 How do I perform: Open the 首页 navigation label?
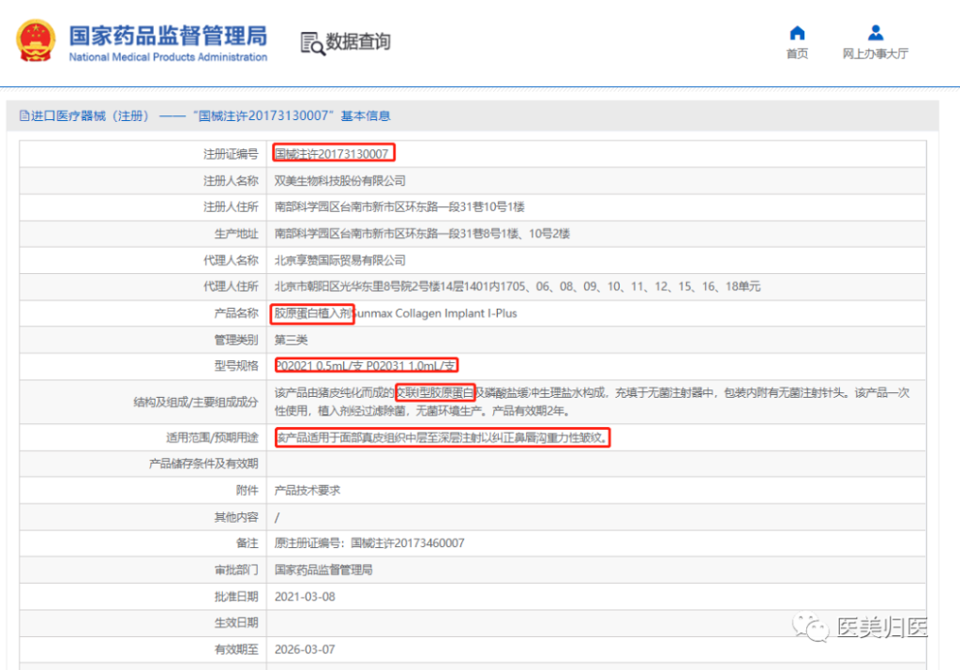pyautogui.click(x=797, y=54)
